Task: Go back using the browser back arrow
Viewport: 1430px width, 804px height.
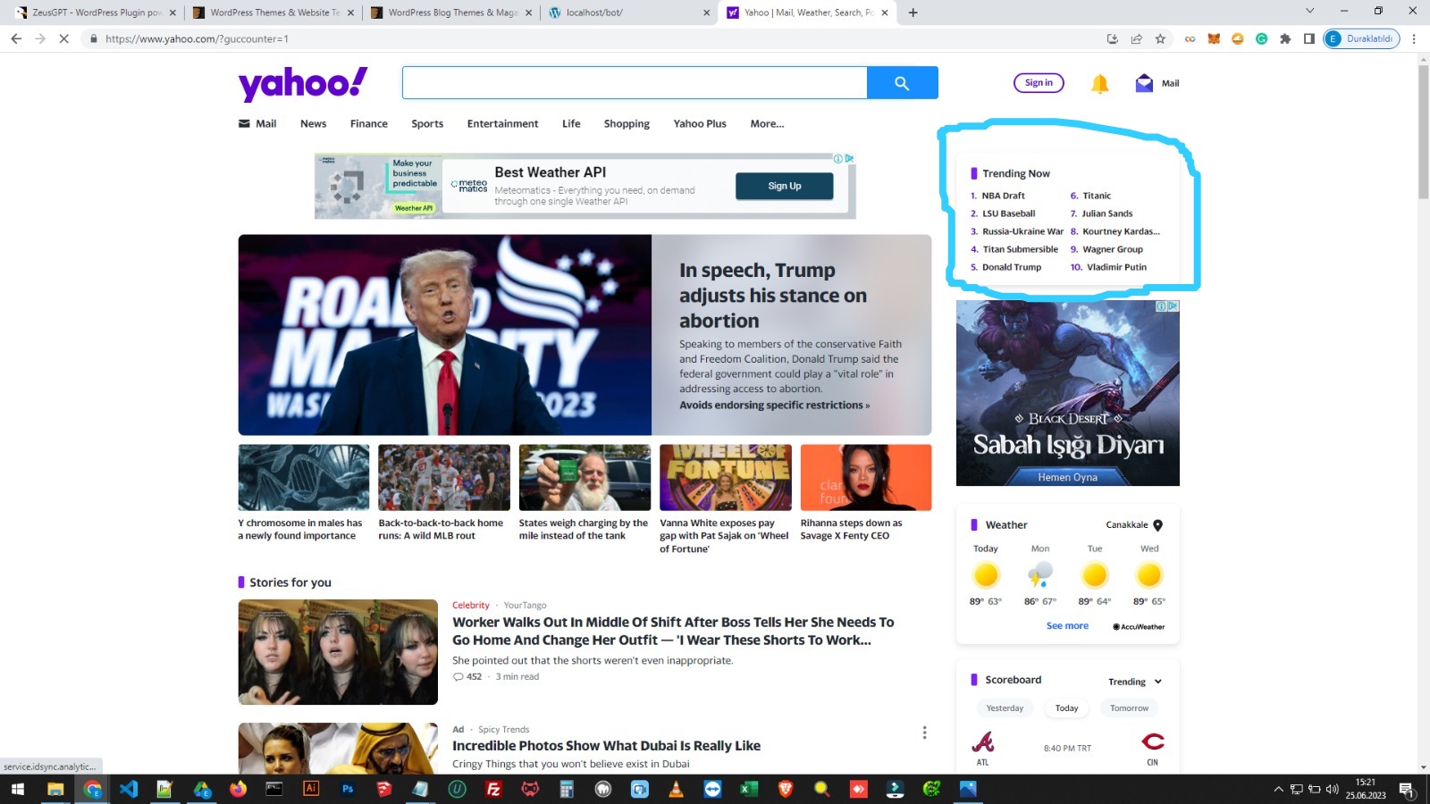Action: pos(16,38)
